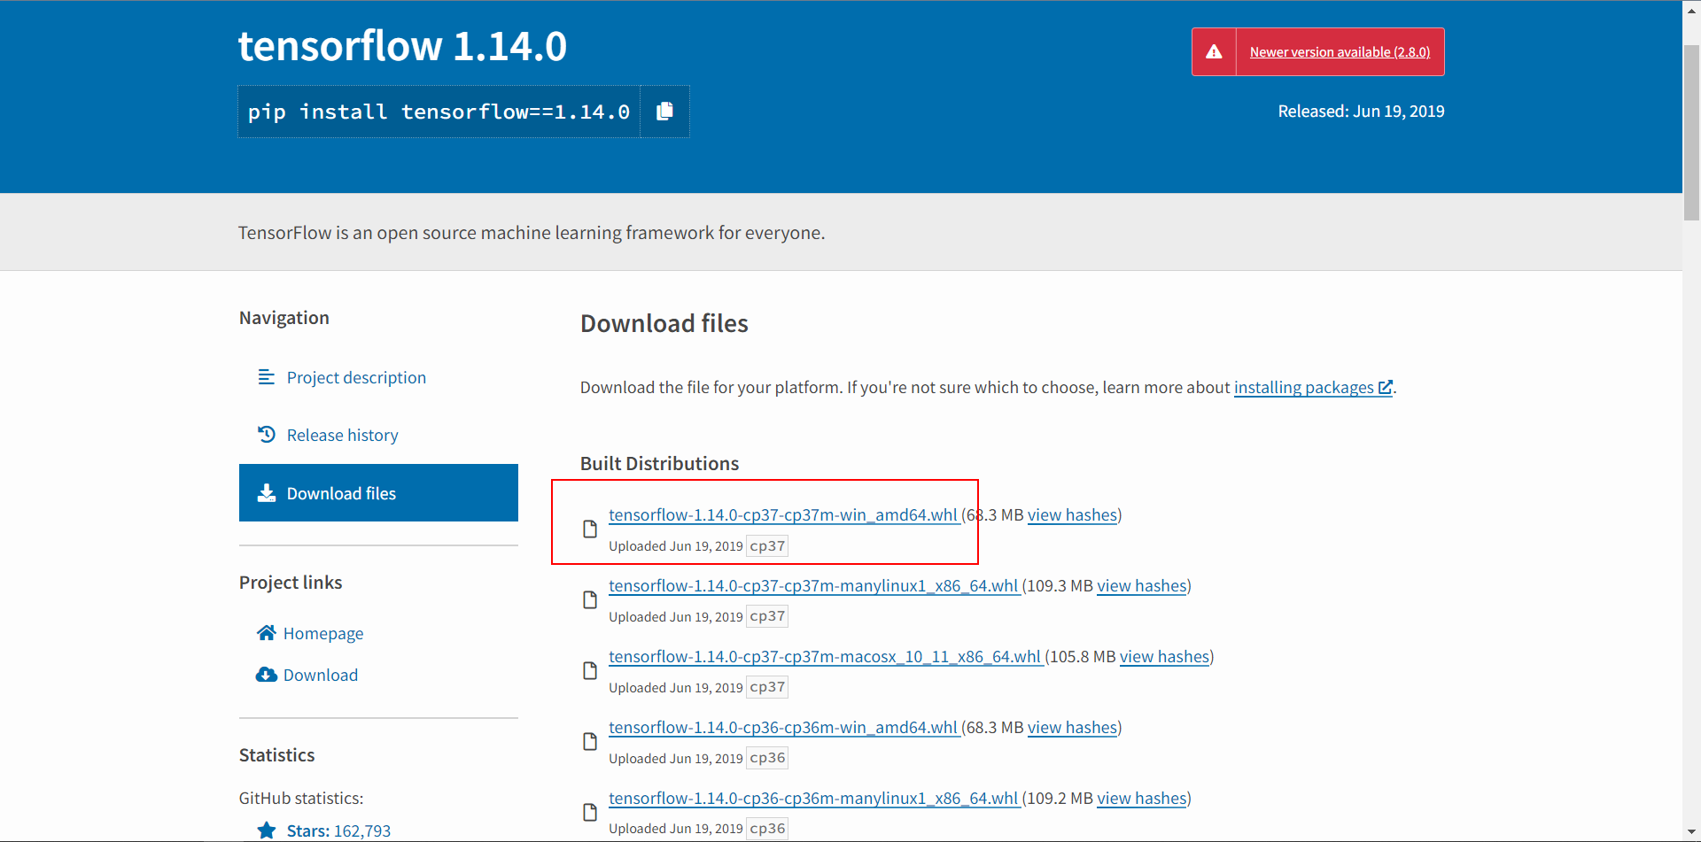Image resolution: width=1701 pixels, height=842 pixels.
Task: View hashes for the cp37 manylinux1 wheel
Action: pos(1141,585)
